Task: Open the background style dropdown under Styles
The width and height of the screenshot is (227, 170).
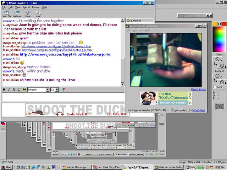Action: point(222,66)
